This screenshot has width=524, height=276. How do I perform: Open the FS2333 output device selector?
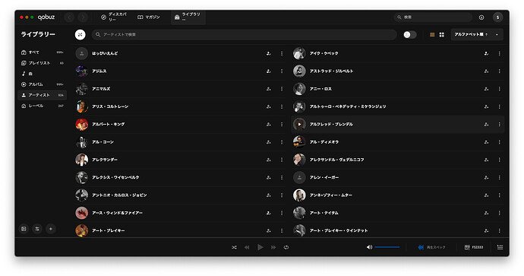[x=474, y=247]
